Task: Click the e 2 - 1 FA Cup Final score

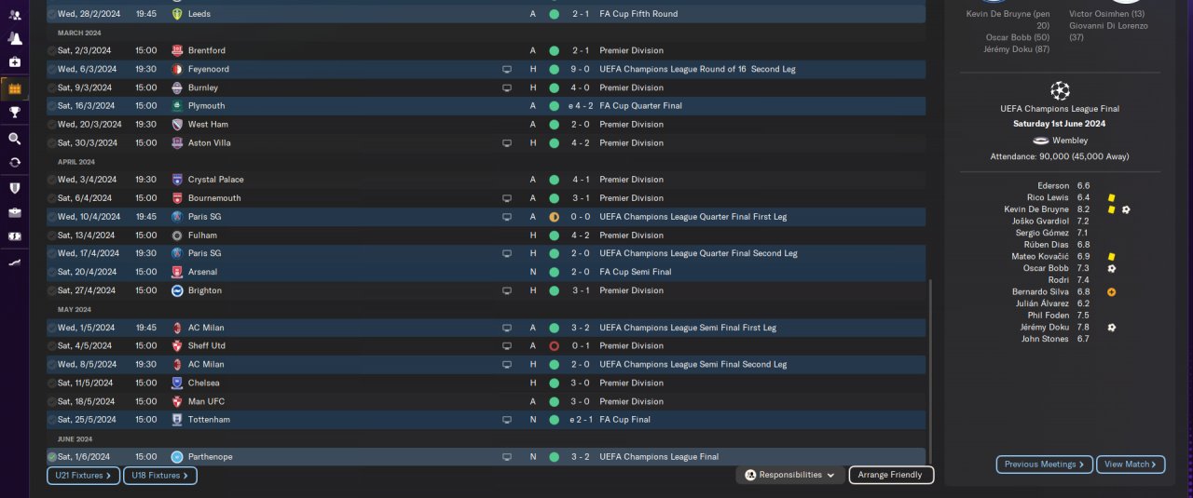Action: click(579, 420)
